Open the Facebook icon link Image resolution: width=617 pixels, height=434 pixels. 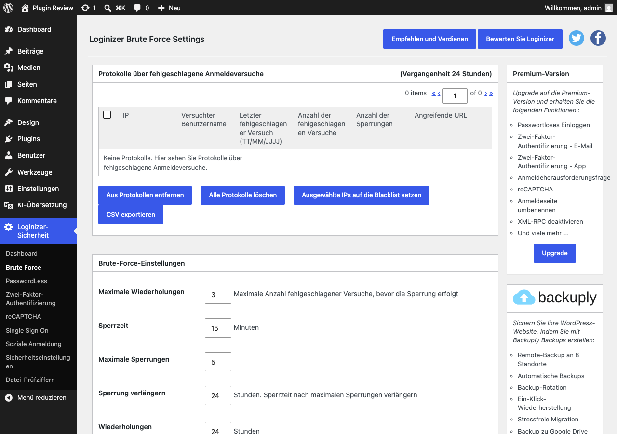coord(598,38)
